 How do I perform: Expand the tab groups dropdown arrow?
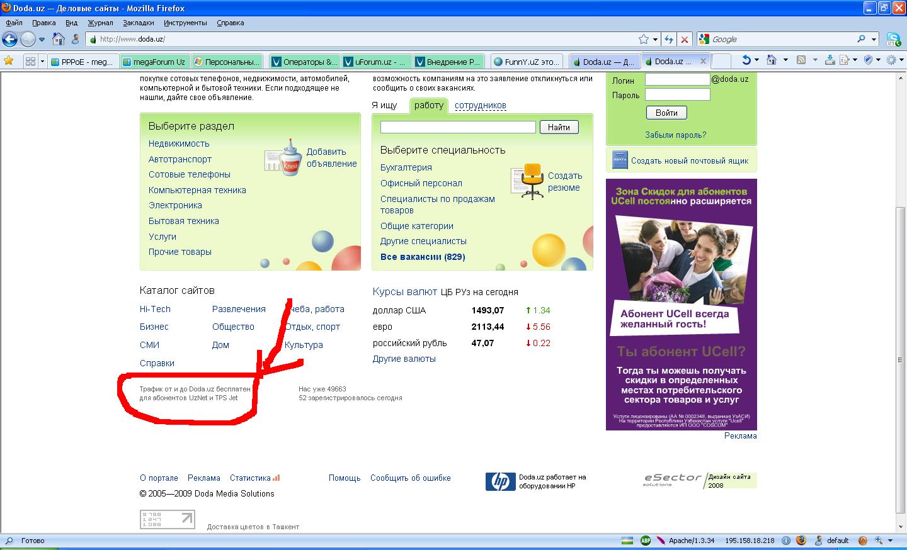click(42, 61)
